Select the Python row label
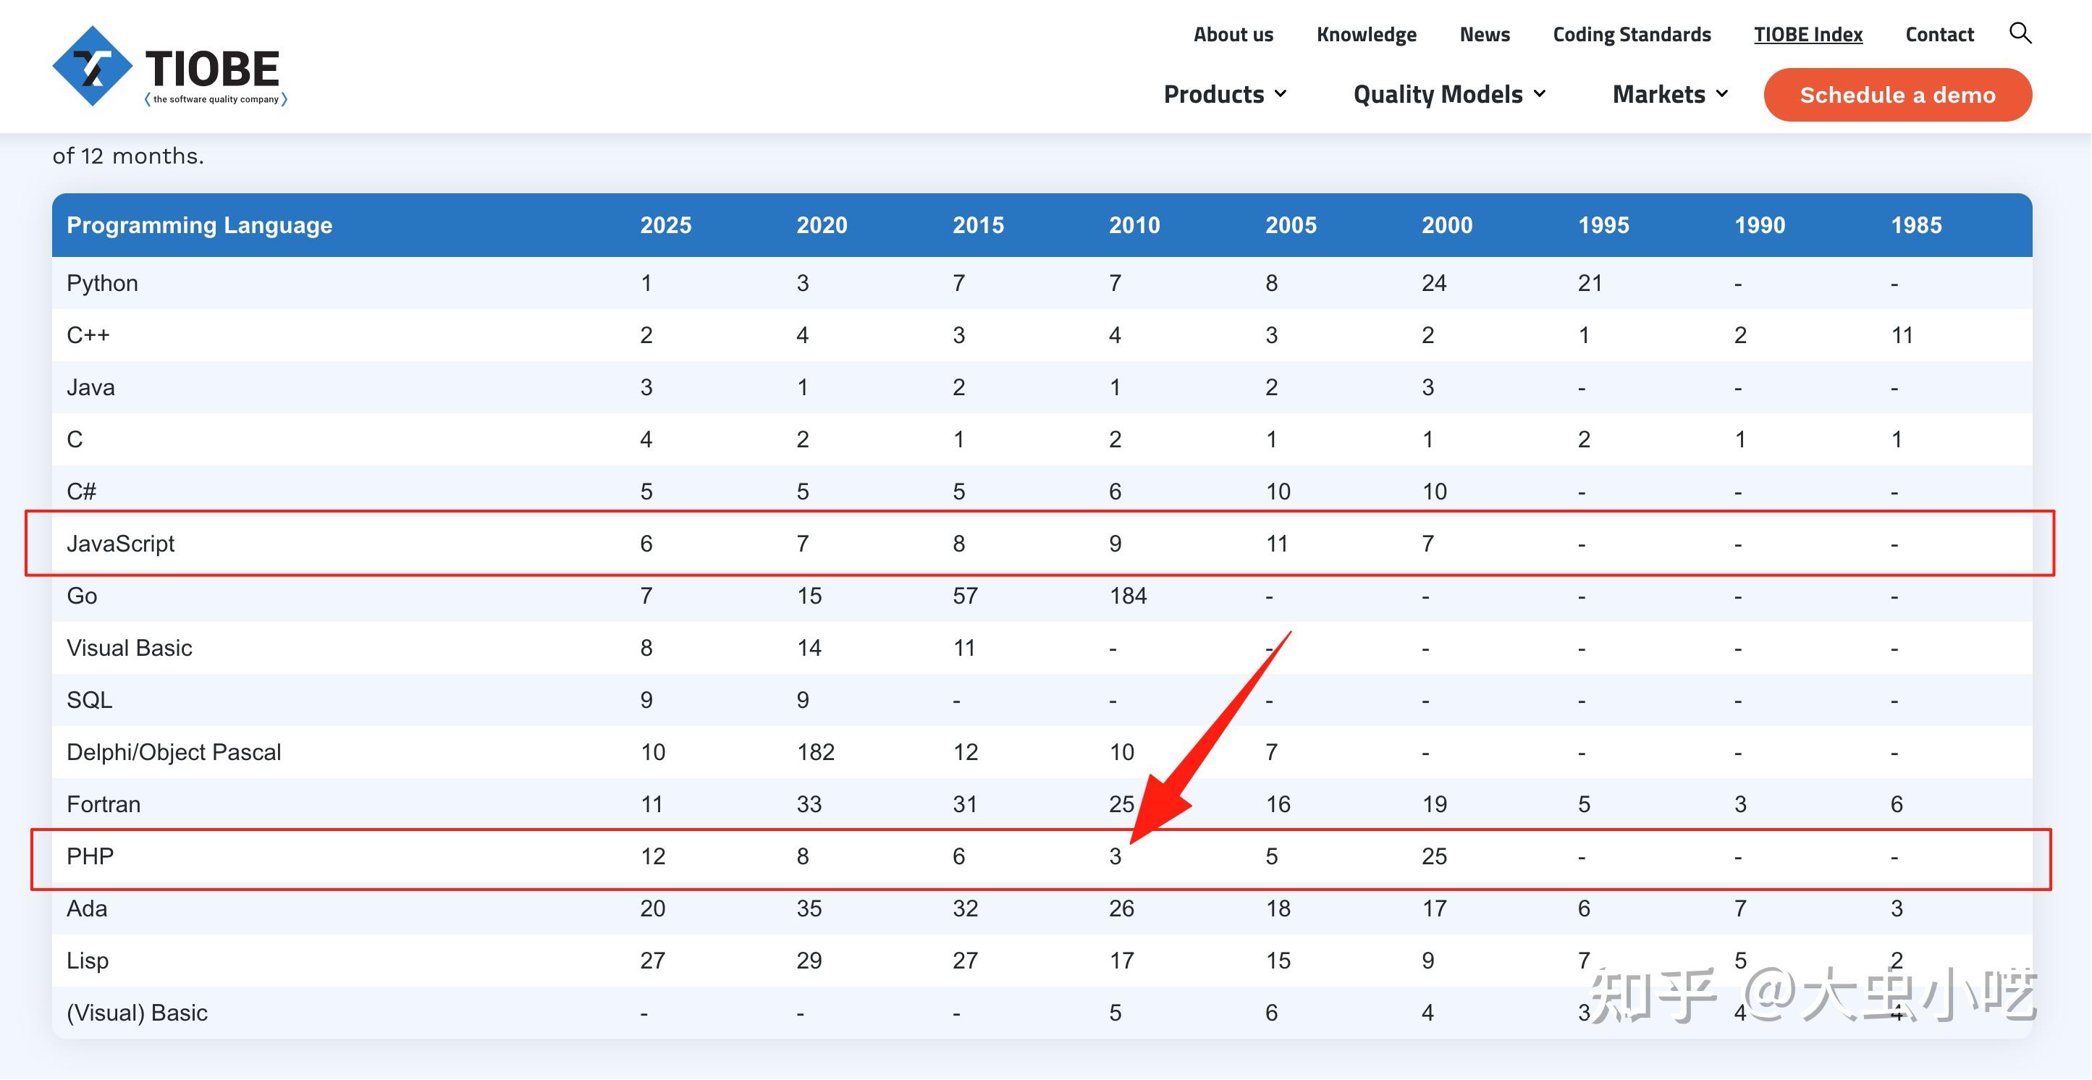The image size is (2092, 1080). coord(102,284)
